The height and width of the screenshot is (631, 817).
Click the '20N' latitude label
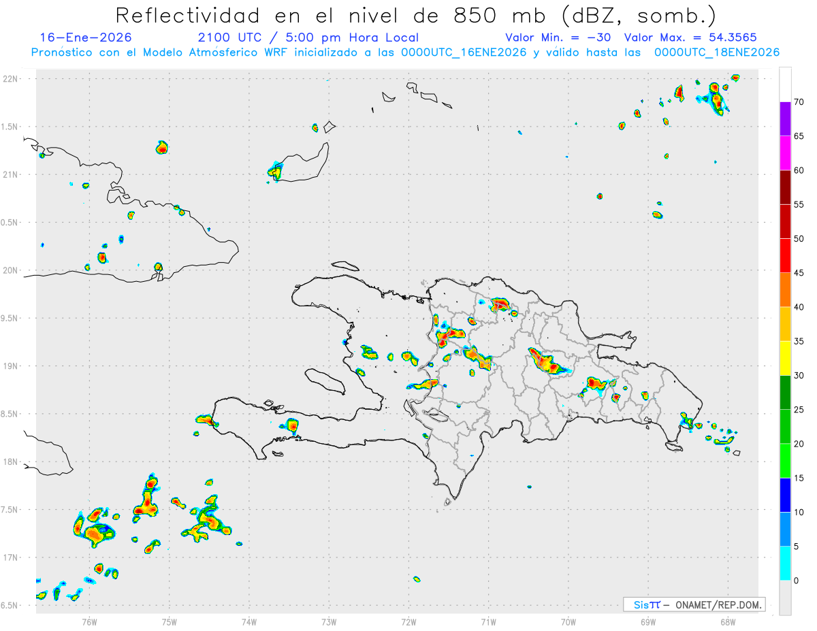[11, 270]
